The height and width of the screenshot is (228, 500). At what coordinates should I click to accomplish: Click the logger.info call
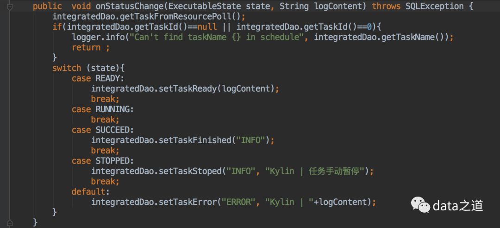click(99, 38)
